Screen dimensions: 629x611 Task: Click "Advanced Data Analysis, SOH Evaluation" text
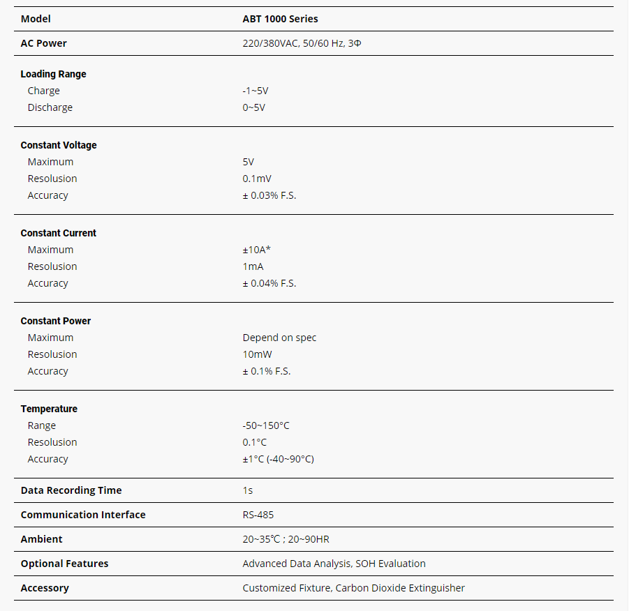(334, 564)
